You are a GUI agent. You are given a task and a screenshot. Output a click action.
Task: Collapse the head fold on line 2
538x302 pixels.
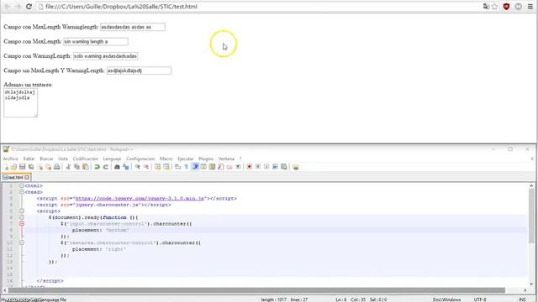[x=22, y=192]
